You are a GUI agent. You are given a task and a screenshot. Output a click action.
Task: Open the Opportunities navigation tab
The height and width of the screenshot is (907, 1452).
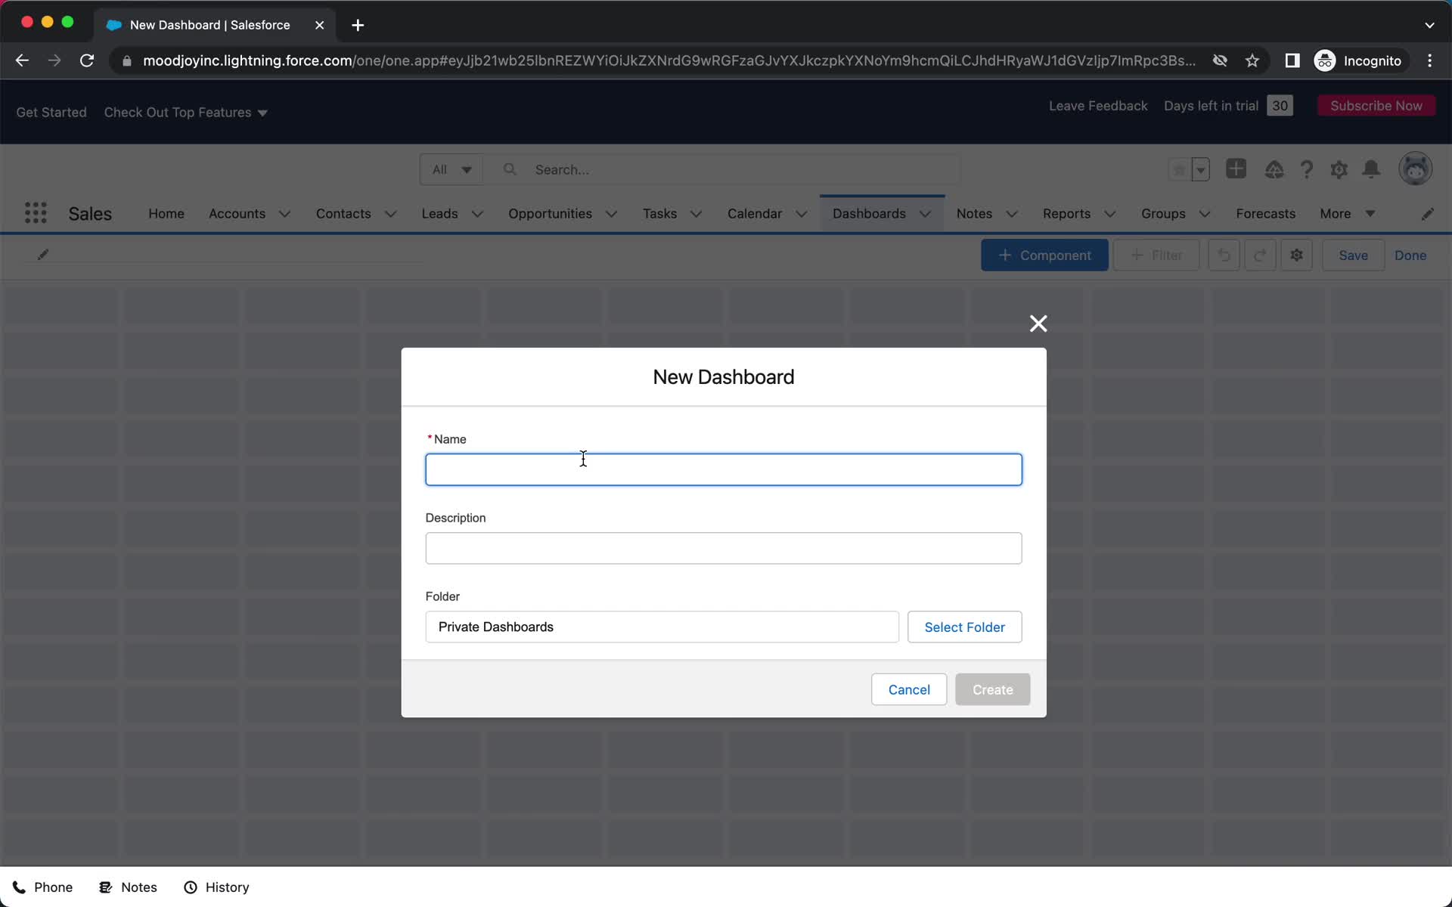(x=550, y=213)
